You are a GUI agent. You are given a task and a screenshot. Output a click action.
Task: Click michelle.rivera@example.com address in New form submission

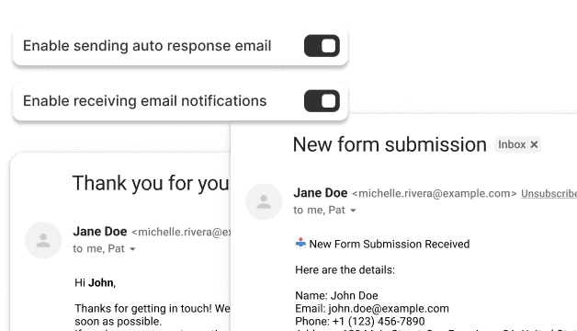(435, 194)
